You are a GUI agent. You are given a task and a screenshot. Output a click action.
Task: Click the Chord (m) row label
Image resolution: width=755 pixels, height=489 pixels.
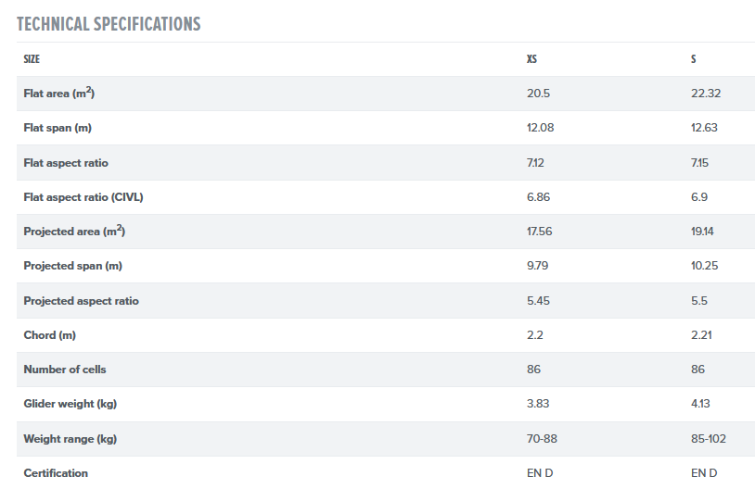(x=49, y=335)
